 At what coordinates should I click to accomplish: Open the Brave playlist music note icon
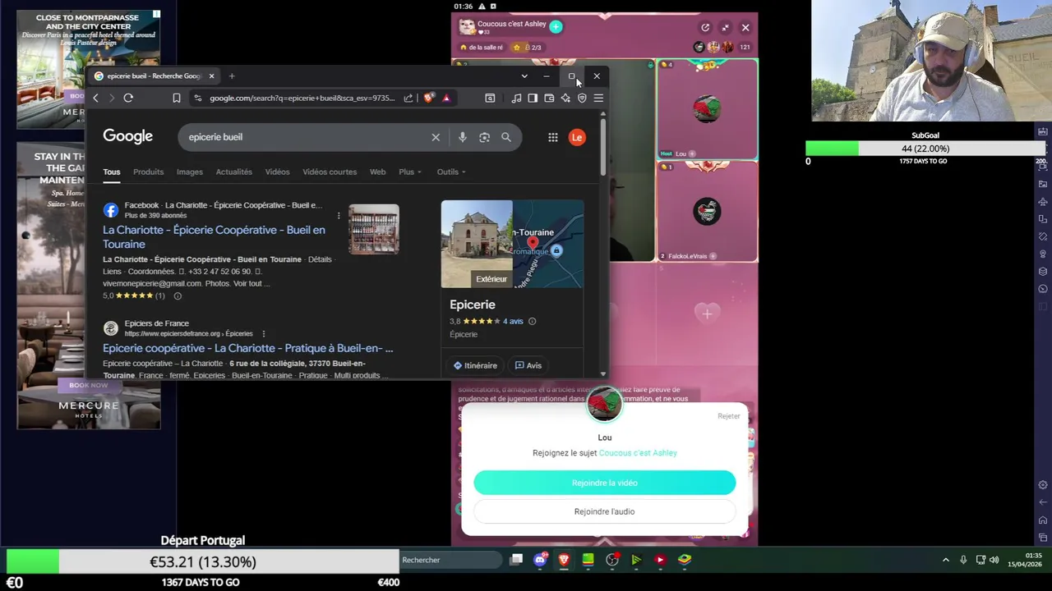[516, 98]
